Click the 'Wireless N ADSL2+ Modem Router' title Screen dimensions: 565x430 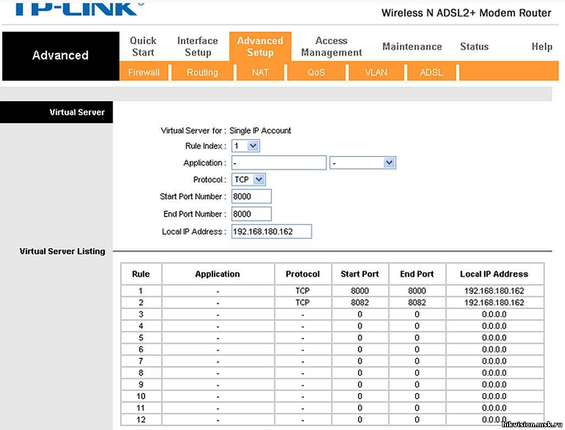pyautogui.click(x=466, y=13)
